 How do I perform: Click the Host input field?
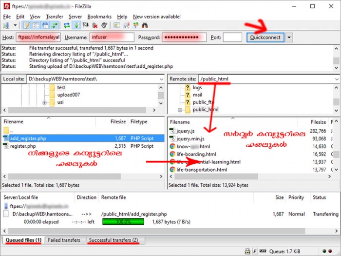click(x=38, y=37)
